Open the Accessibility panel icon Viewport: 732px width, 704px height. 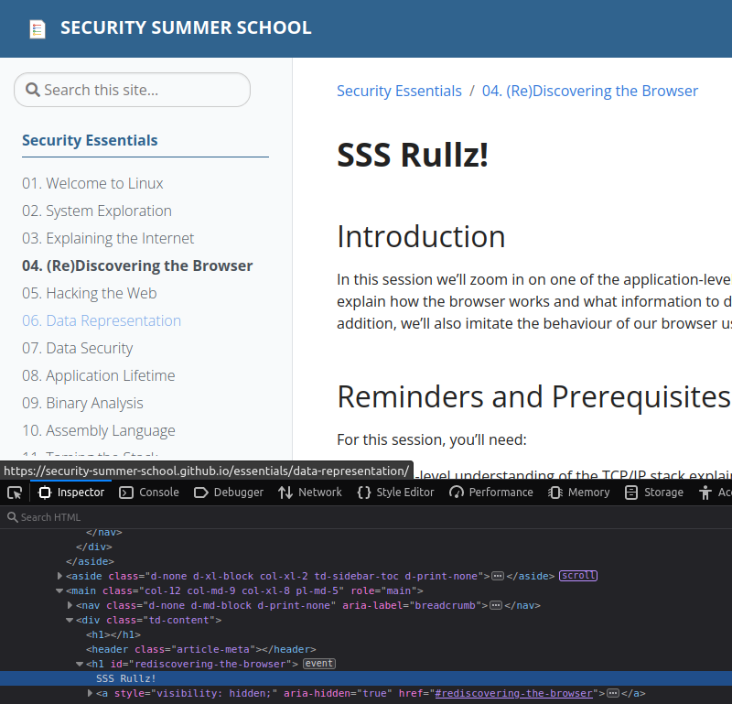pyautogui.click(x=705, y=493)
